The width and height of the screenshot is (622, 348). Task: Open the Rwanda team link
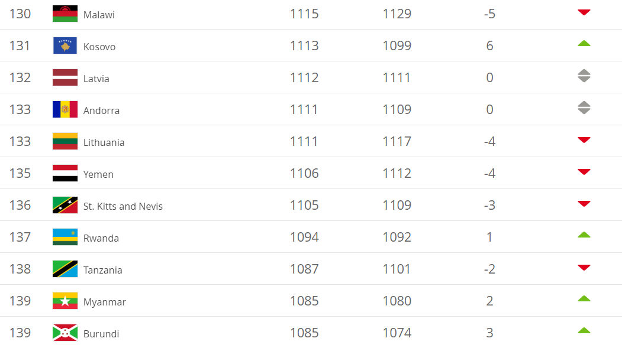tap(101, 238)
